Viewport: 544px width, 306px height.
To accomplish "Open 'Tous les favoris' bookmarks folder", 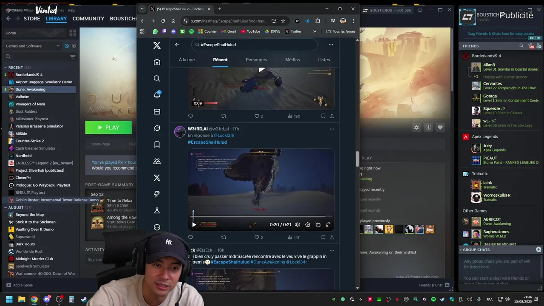I will (341, 31).
